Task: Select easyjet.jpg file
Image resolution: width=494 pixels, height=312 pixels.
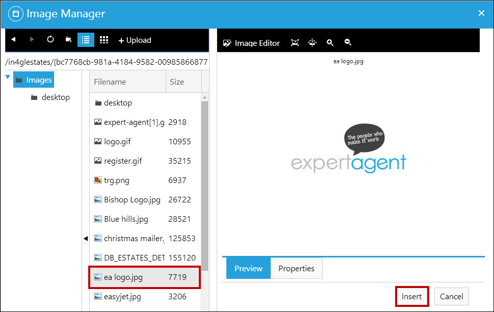Action: click(x=145, y=297)
